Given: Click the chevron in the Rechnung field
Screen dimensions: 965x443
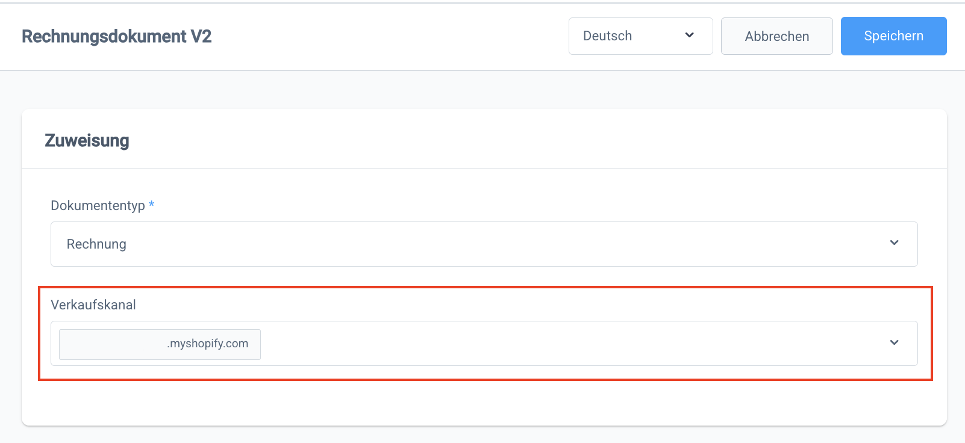Looking at the screenshot, I should coord(894,243).
